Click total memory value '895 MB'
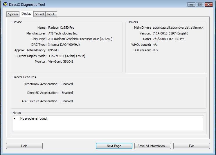216x155 pixels. [53, 50]
